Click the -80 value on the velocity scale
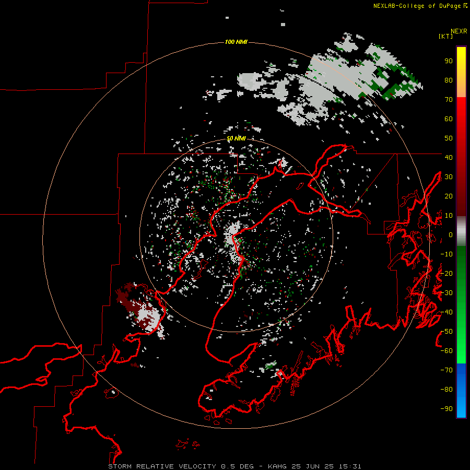Image resolution: width=470 pixels, height=470 pixels. pos(446,390)
